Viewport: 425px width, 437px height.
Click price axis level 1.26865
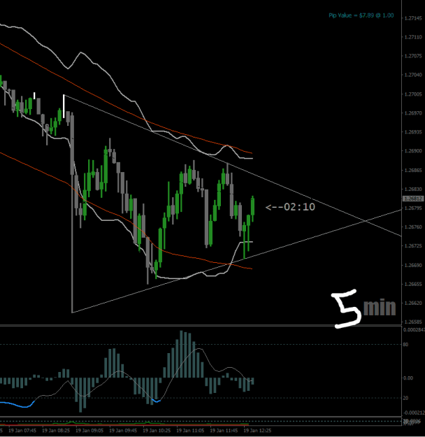tap(412, 170)
